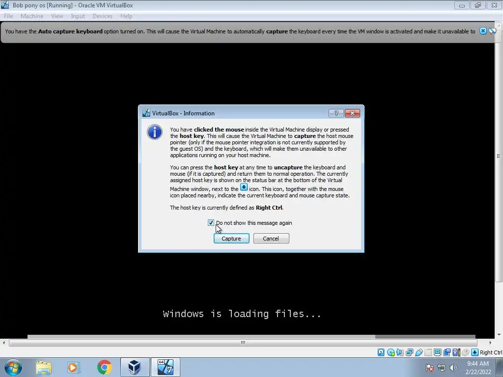503x377 pixels.
Task: Dismiss the auto capture keyboard notification
Action: 483,31
